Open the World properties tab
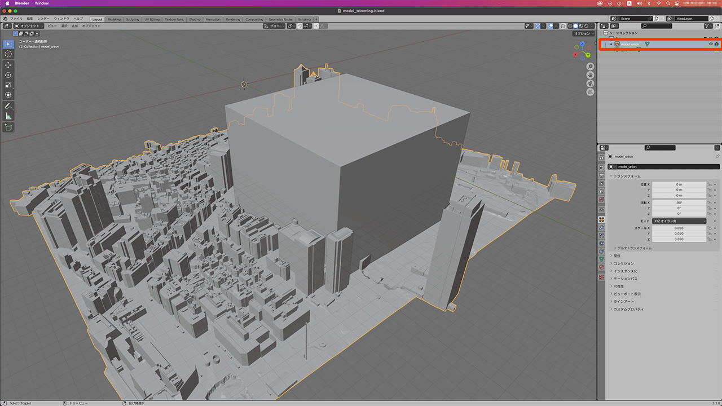 601,199
